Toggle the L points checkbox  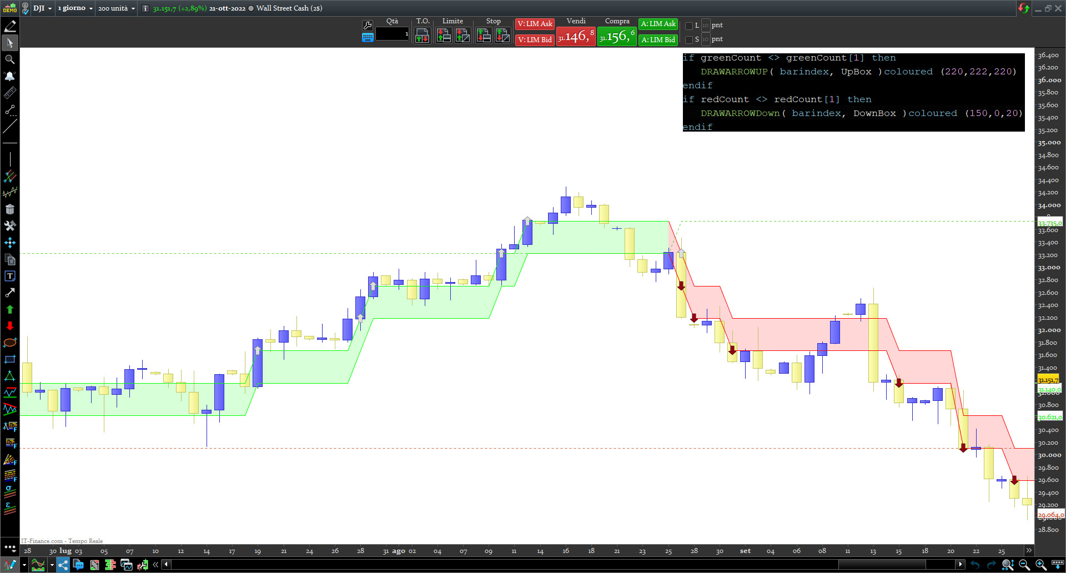[x=689, y=26]
